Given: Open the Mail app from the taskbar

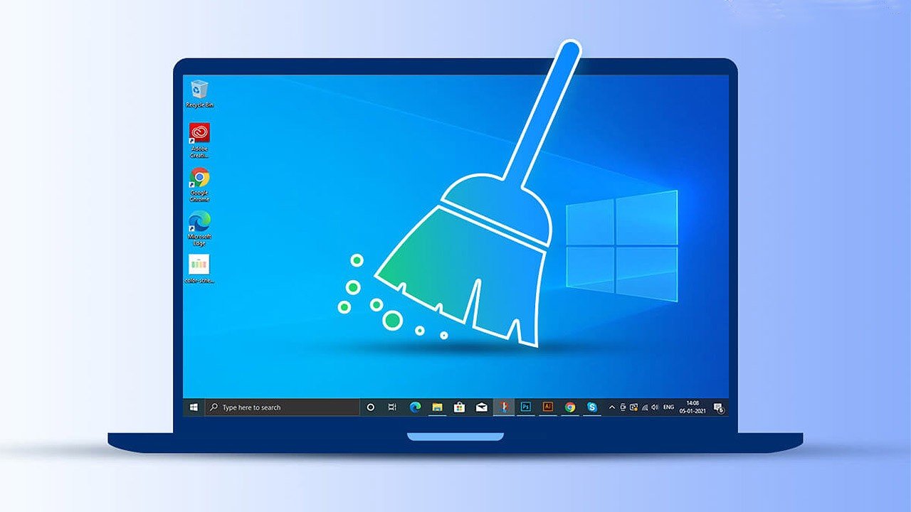Looking at the screenshot, I should [x=482, y=407].
